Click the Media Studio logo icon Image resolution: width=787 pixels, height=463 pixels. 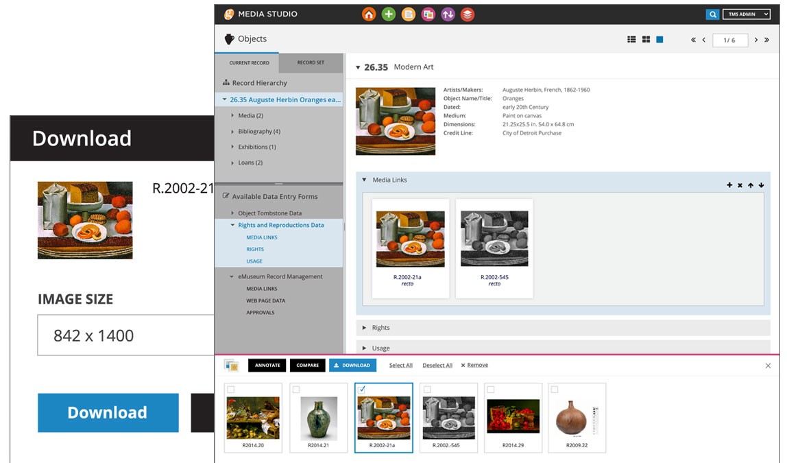(x=229, y=14)
